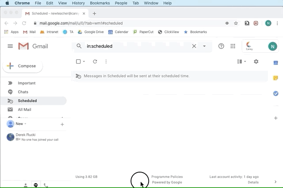The image size is (283, 188).
Task: Open Intranet bookmark
Action: (x=49, y=32)
